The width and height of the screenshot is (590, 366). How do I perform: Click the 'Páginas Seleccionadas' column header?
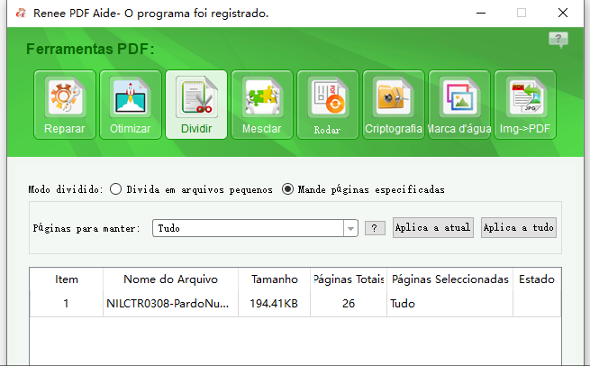pyautogui.click(x=450, y=279)
